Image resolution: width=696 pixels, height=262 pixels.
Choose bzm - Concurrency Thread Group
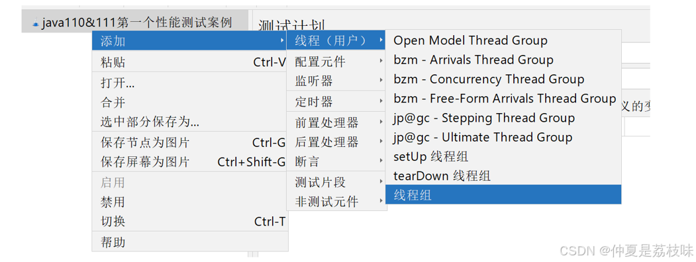click(x=503, y=79)
